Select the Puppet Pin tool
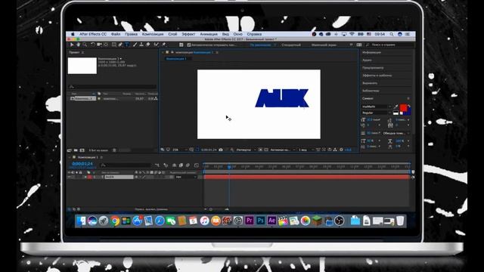 [164, 45]
